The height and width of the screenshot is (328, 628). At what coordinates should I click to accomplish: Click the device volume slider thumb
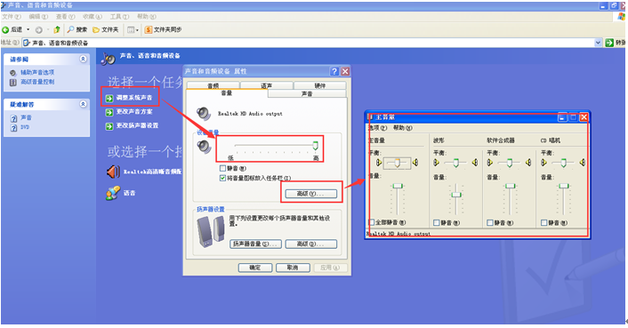pos(316,145)
